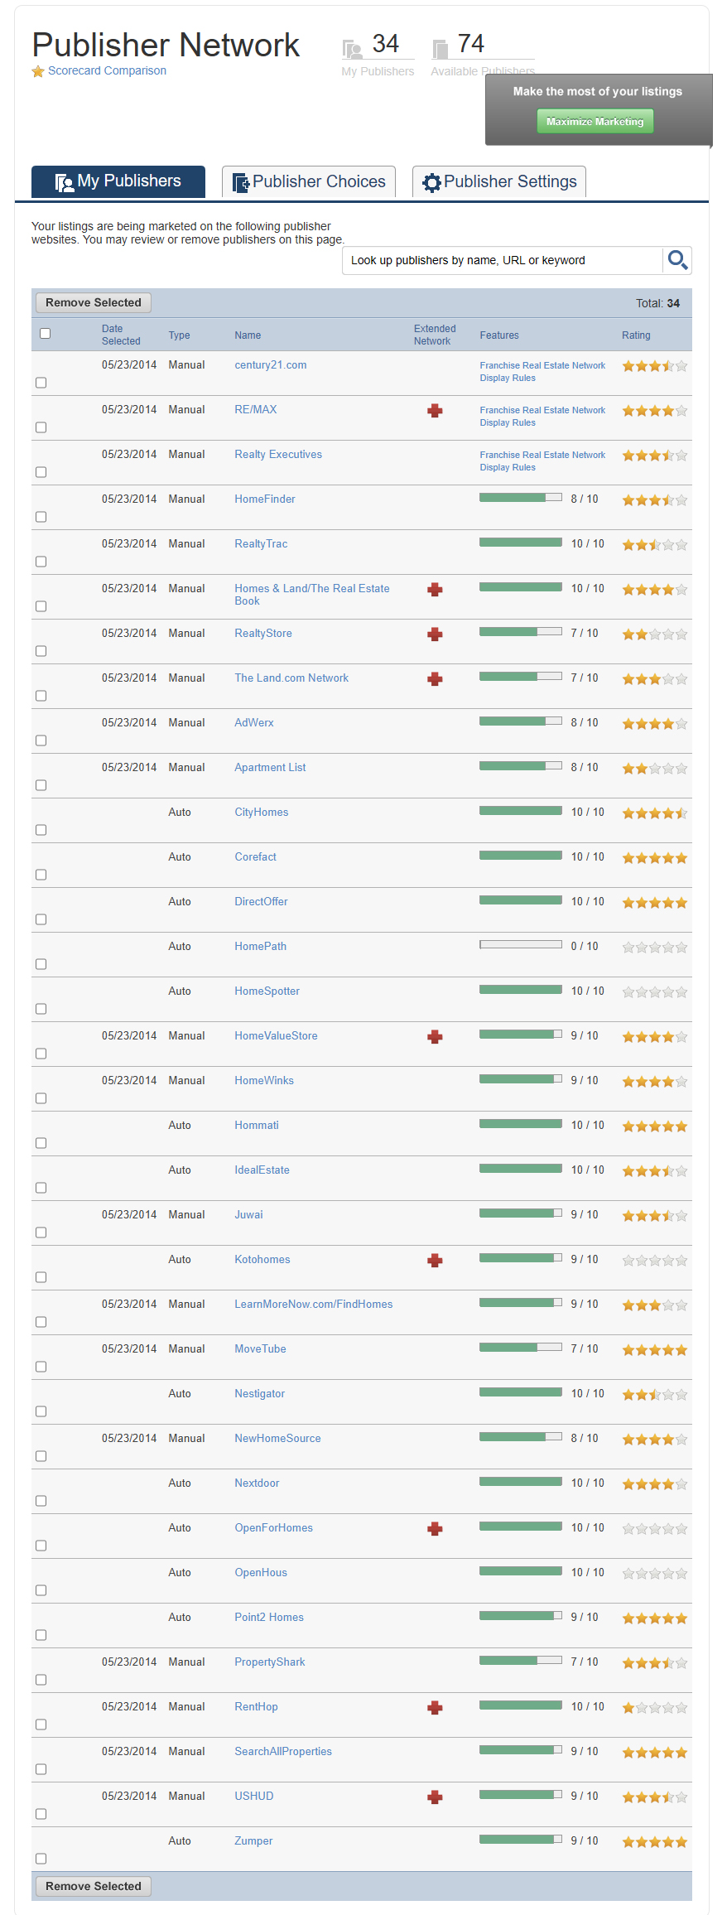Switch to Publisher Choices tab
This screenshot has height=1915, width=727.
[x=309, y=182]
